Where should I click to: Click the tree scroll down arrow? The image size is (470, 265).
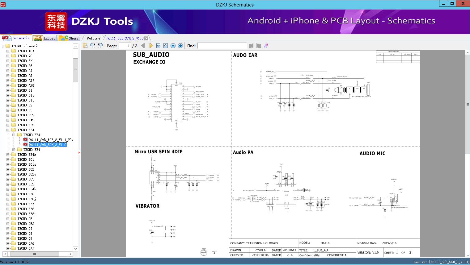click(75, 249)
